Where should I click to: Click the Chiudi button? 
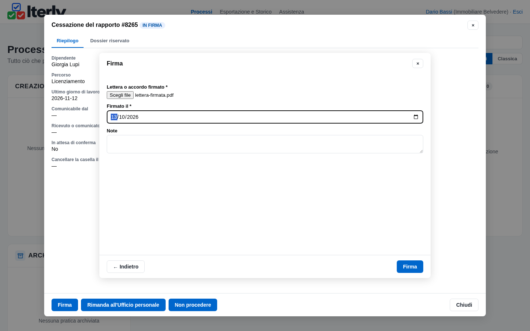click(x=464, y=305)
